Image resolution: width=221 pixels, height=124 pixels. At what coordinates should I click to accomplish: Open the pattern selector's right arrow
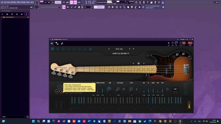point(106,7)
